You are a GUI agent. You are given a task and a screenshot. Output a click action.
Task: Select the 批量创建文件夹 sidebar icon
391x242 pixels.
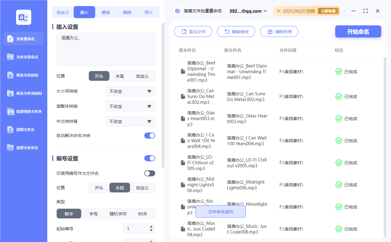(x=23, y=111)
